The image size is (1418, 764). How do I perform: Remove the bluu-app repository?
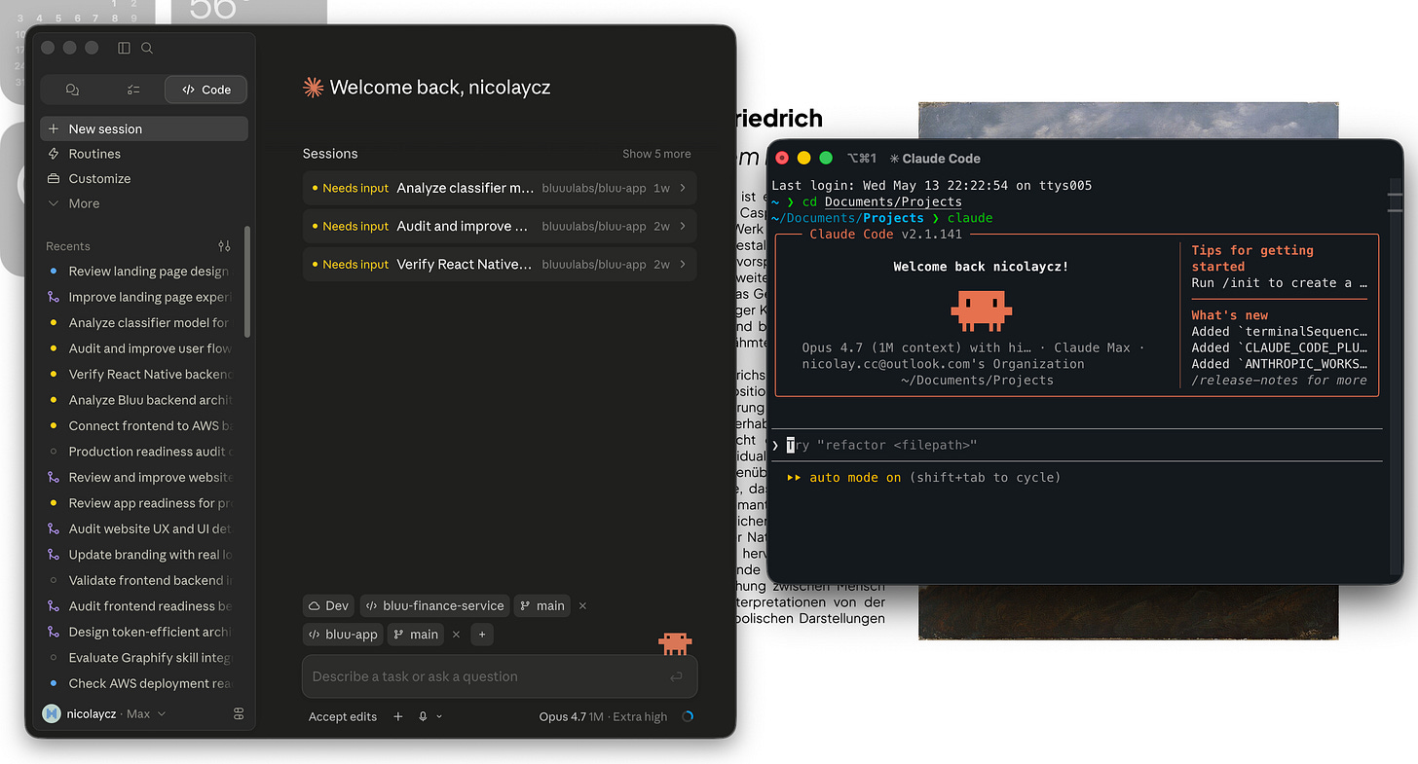(456, 635)
